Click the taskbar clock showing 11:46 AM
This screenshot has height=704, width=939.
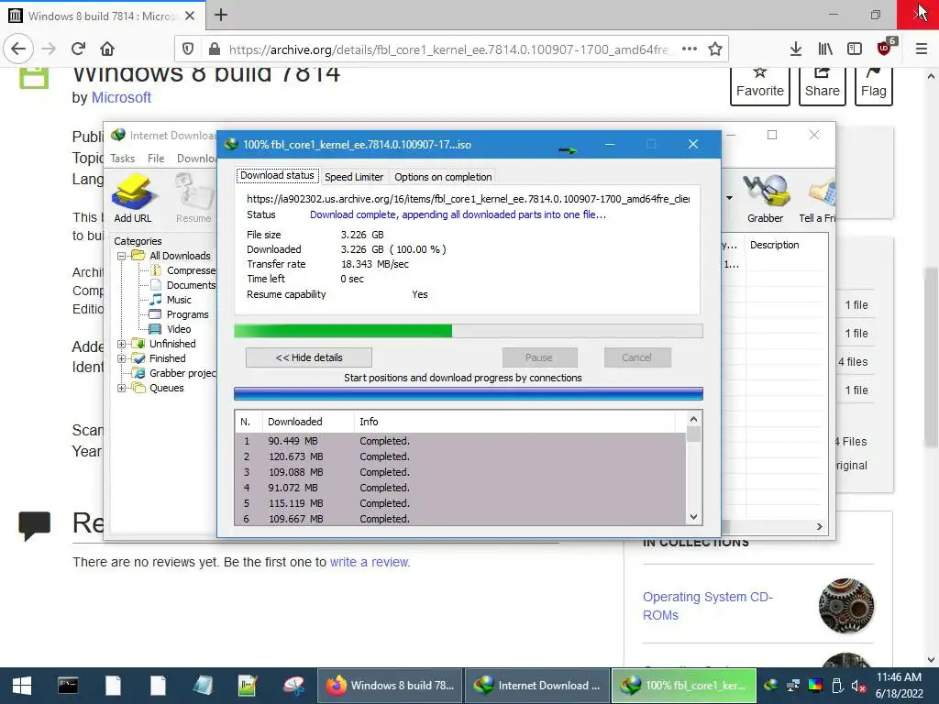pyautogui.click(x=899, y=686)
